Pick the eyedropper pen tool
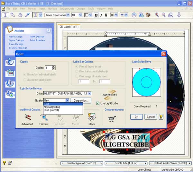Image resolution: width=193 pixels, height=172 pixels. point(27,15)
